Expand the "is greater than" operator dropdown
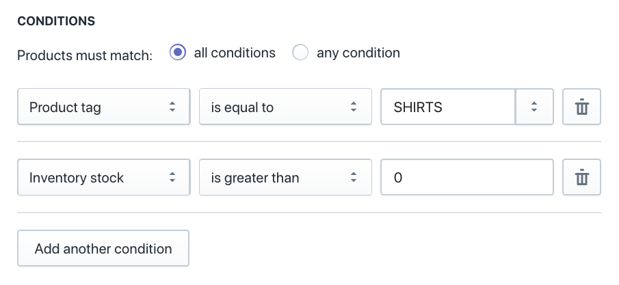The height and width of the screenshot is (285, 619). point(277,178)
